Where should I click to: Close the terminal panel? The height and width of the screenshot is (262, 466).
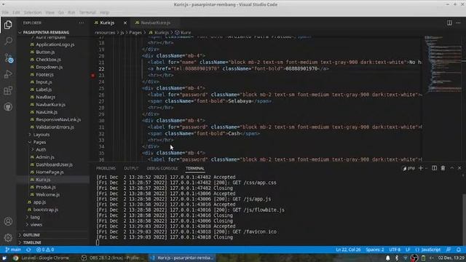[x=459, y=168]
